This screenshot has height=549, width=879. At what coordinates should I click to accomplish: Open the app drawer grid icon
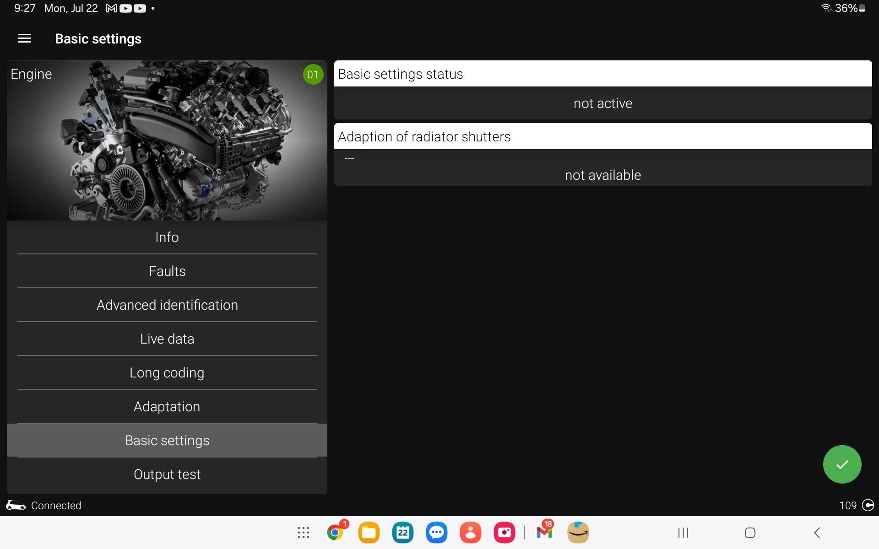click(x=303, y=533)
